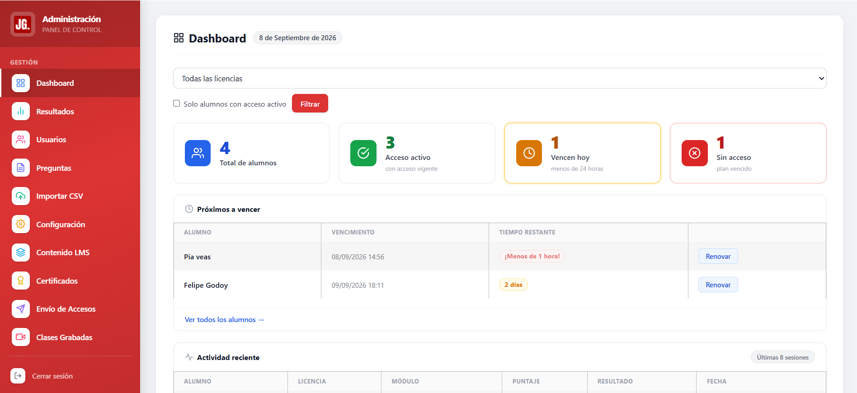Open Configuración from the sidebar
857x393 pixels.
pos(70,224)
